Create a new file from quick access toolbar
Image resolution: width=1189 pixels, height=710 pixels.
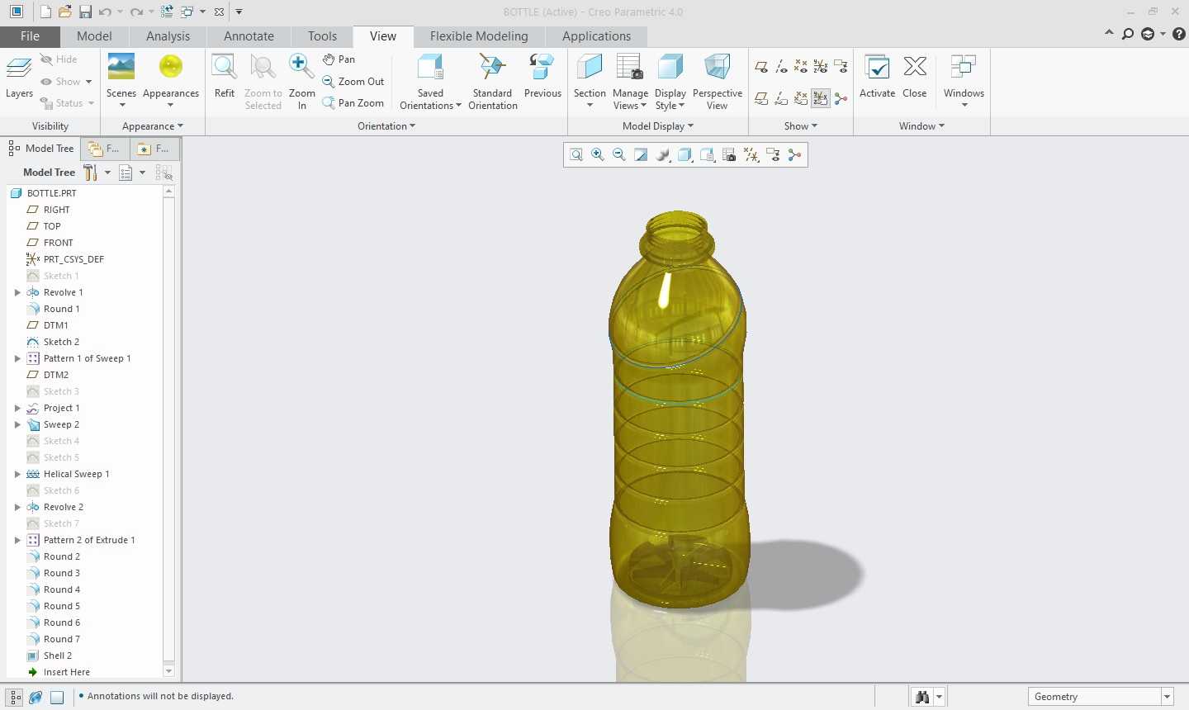click(x=45, y=12)
